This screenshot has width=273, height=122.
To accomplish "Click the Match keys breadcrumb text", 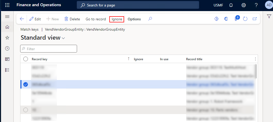I will (x=29, y=29).
